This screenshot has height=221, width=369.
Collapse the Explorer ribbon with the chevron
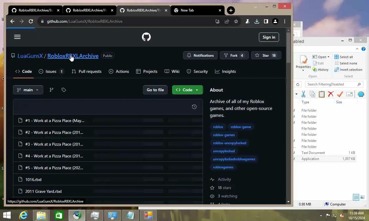click(x=357, y=49)
